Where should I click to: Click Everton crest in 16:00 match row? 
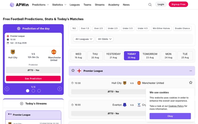coord(125,105)
